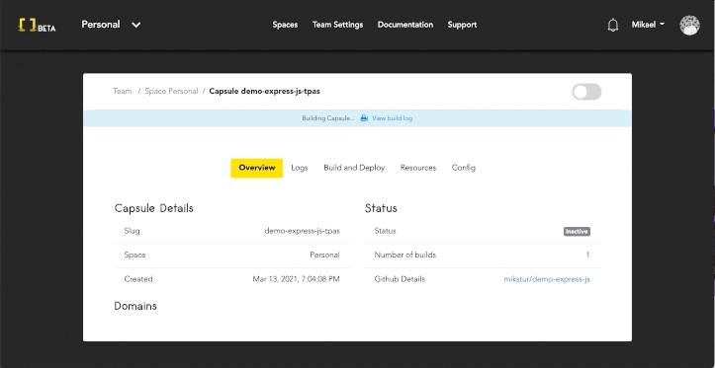Click the Inactive status badge
Screen dimensions: 715x368
click(x=577, y=232)
